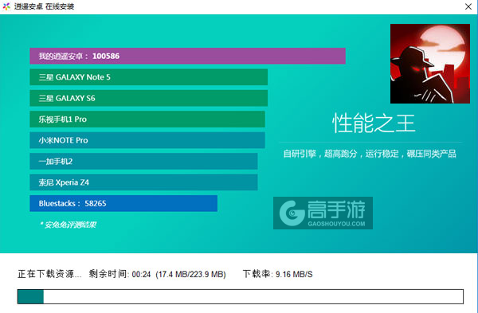Screen dimensions: 478x313
Task: Click the download progress bar
Action: pos(241,296)
